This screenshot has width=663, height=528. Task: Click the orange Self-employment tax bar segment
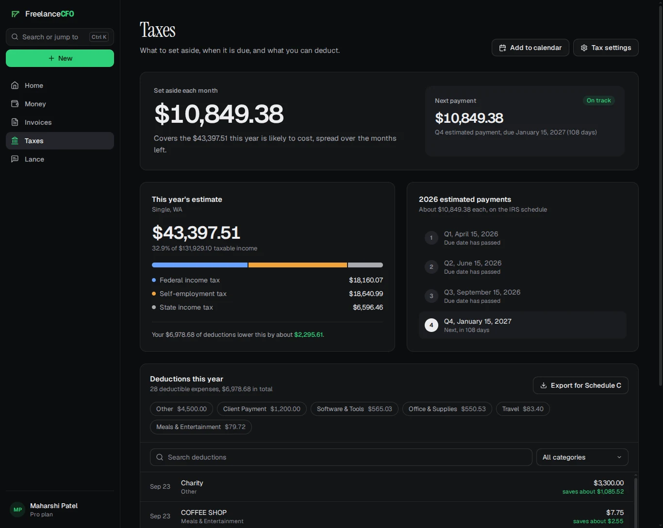click(x=298, y=265)
